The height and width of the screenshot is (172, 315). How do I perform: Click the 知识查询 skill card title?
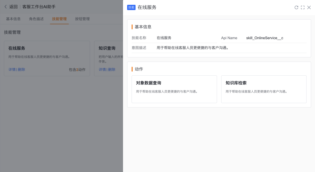(x=107, y=48)
